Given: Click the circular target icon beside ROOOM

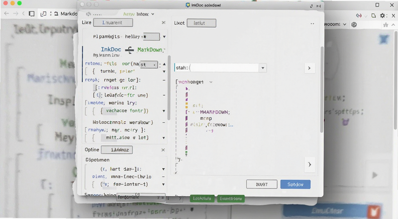Looking at the screenshot, I should [354, 24].
